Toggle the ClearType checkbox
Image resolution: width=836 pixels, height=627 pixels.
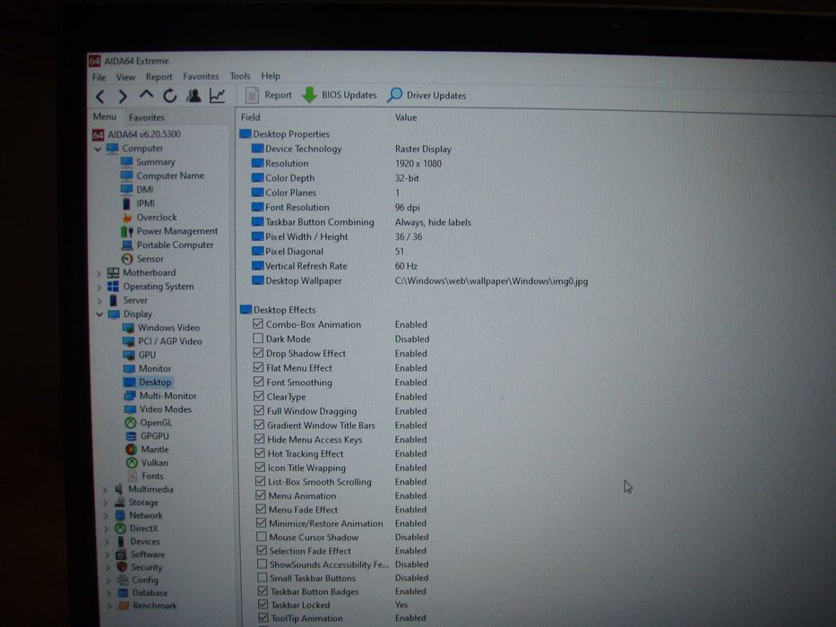[x=259, y=396]
